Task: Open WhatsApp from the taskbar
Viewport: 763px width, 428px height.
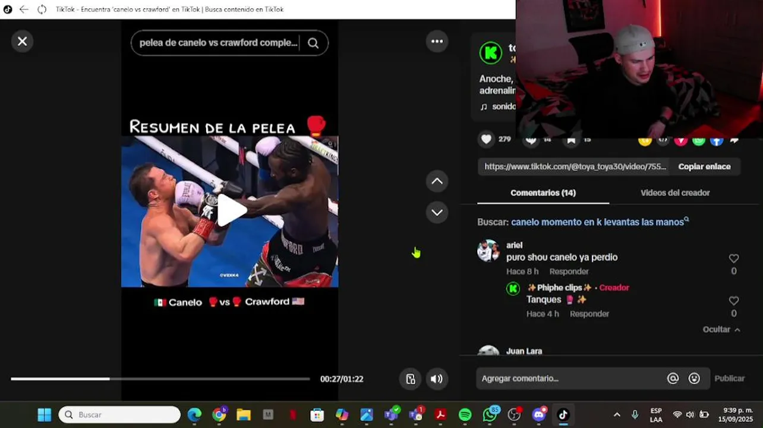Action: coord(490,415)
